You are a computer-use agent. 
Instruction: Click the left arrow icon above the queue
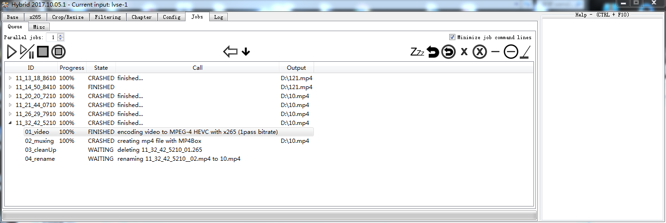click(x=230, y=51)
